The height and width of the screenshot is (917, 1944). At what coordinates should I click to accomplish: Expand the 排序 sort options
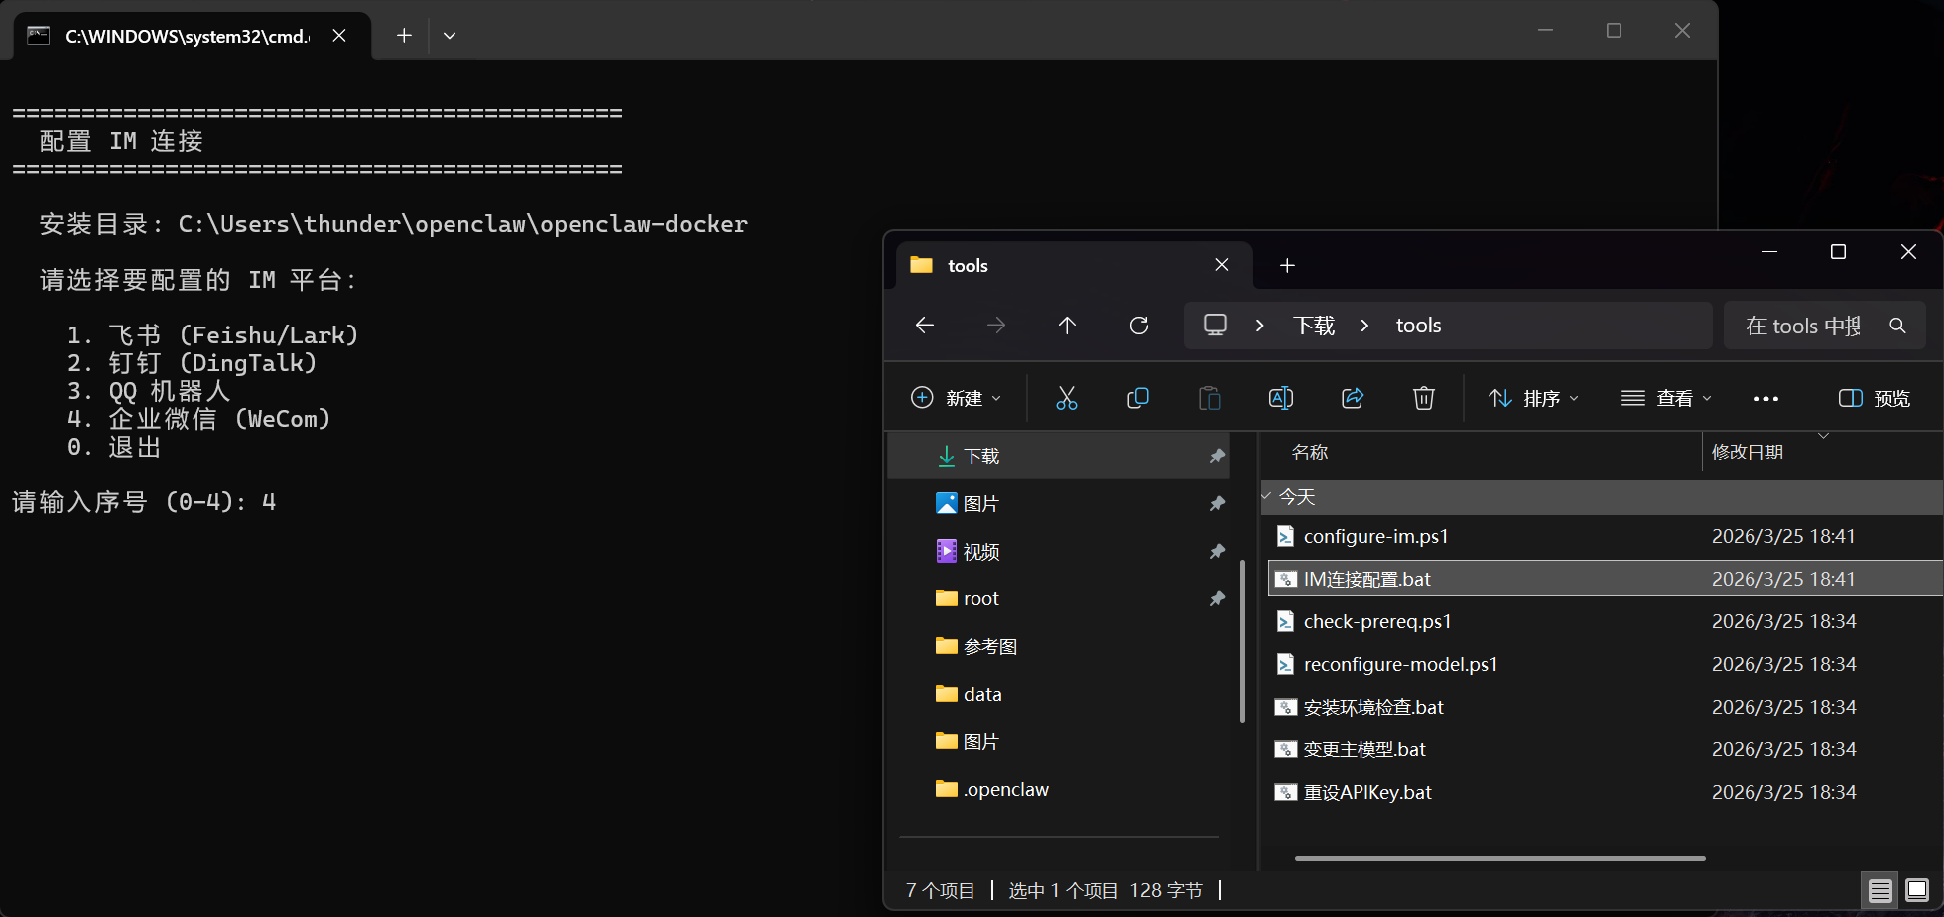[1533, 398]
